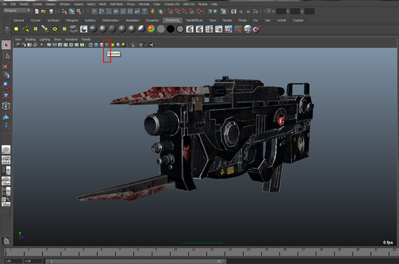
Task: Open the Hypershade shelf icon (sphere with cubes)
Action: tap(247, 29)
